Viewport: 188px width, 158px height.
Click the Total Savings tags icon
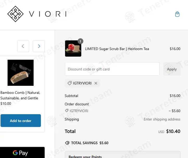tap(67, 143)
